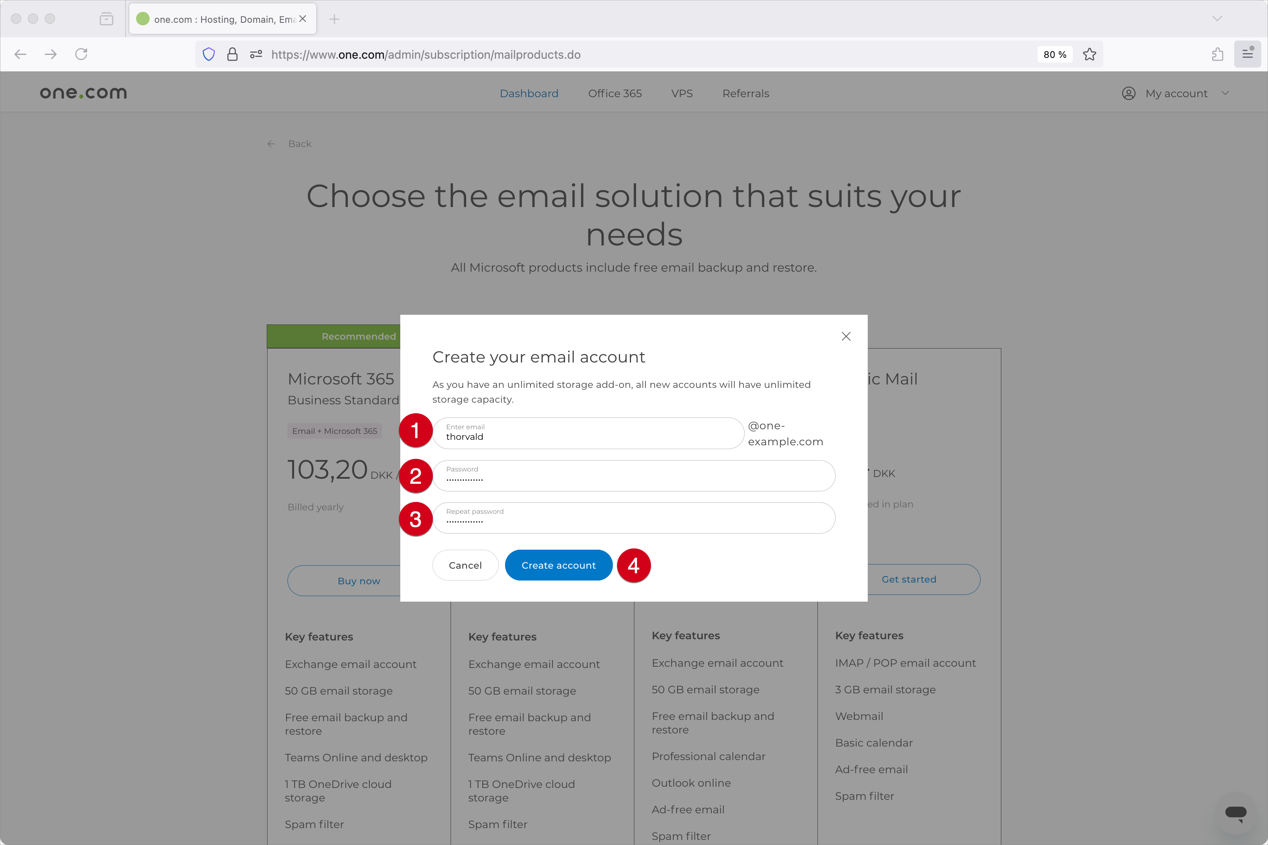Open the browser application menu

(x=1248, y=54)
